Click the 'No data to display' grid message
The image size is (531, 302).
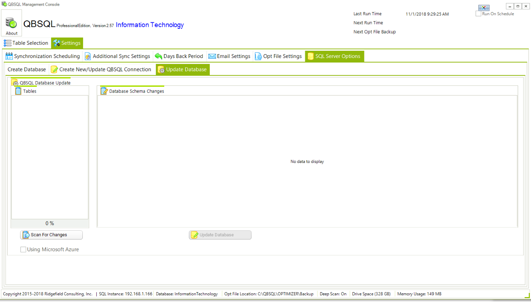307,162
